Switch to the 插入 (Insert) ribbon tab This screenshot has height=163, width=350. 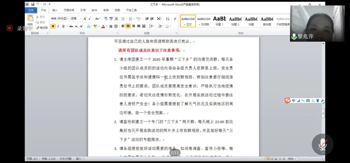coord(55,10)
